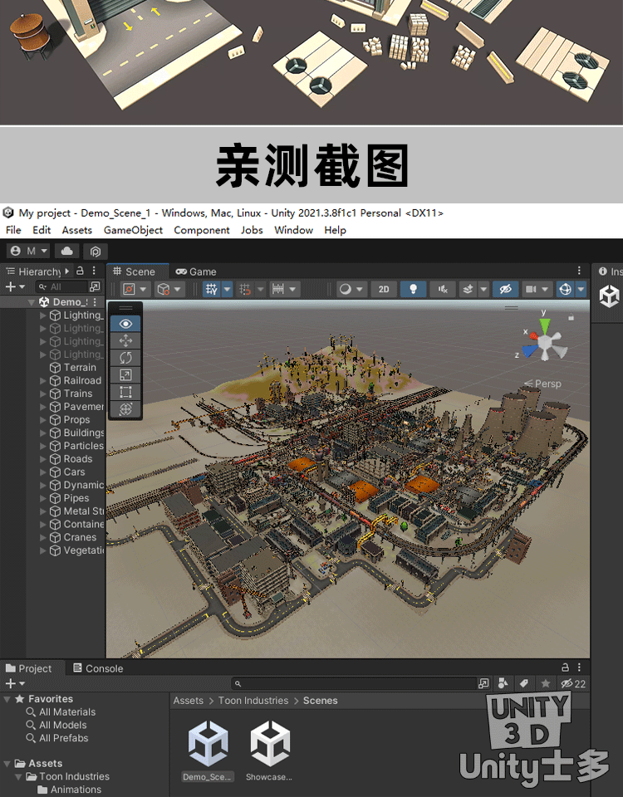This screenshot has height=797, width=623.
Task: Open the account dropdown in the toolbar
Action: pyautogui.click(x=29, y=251)
